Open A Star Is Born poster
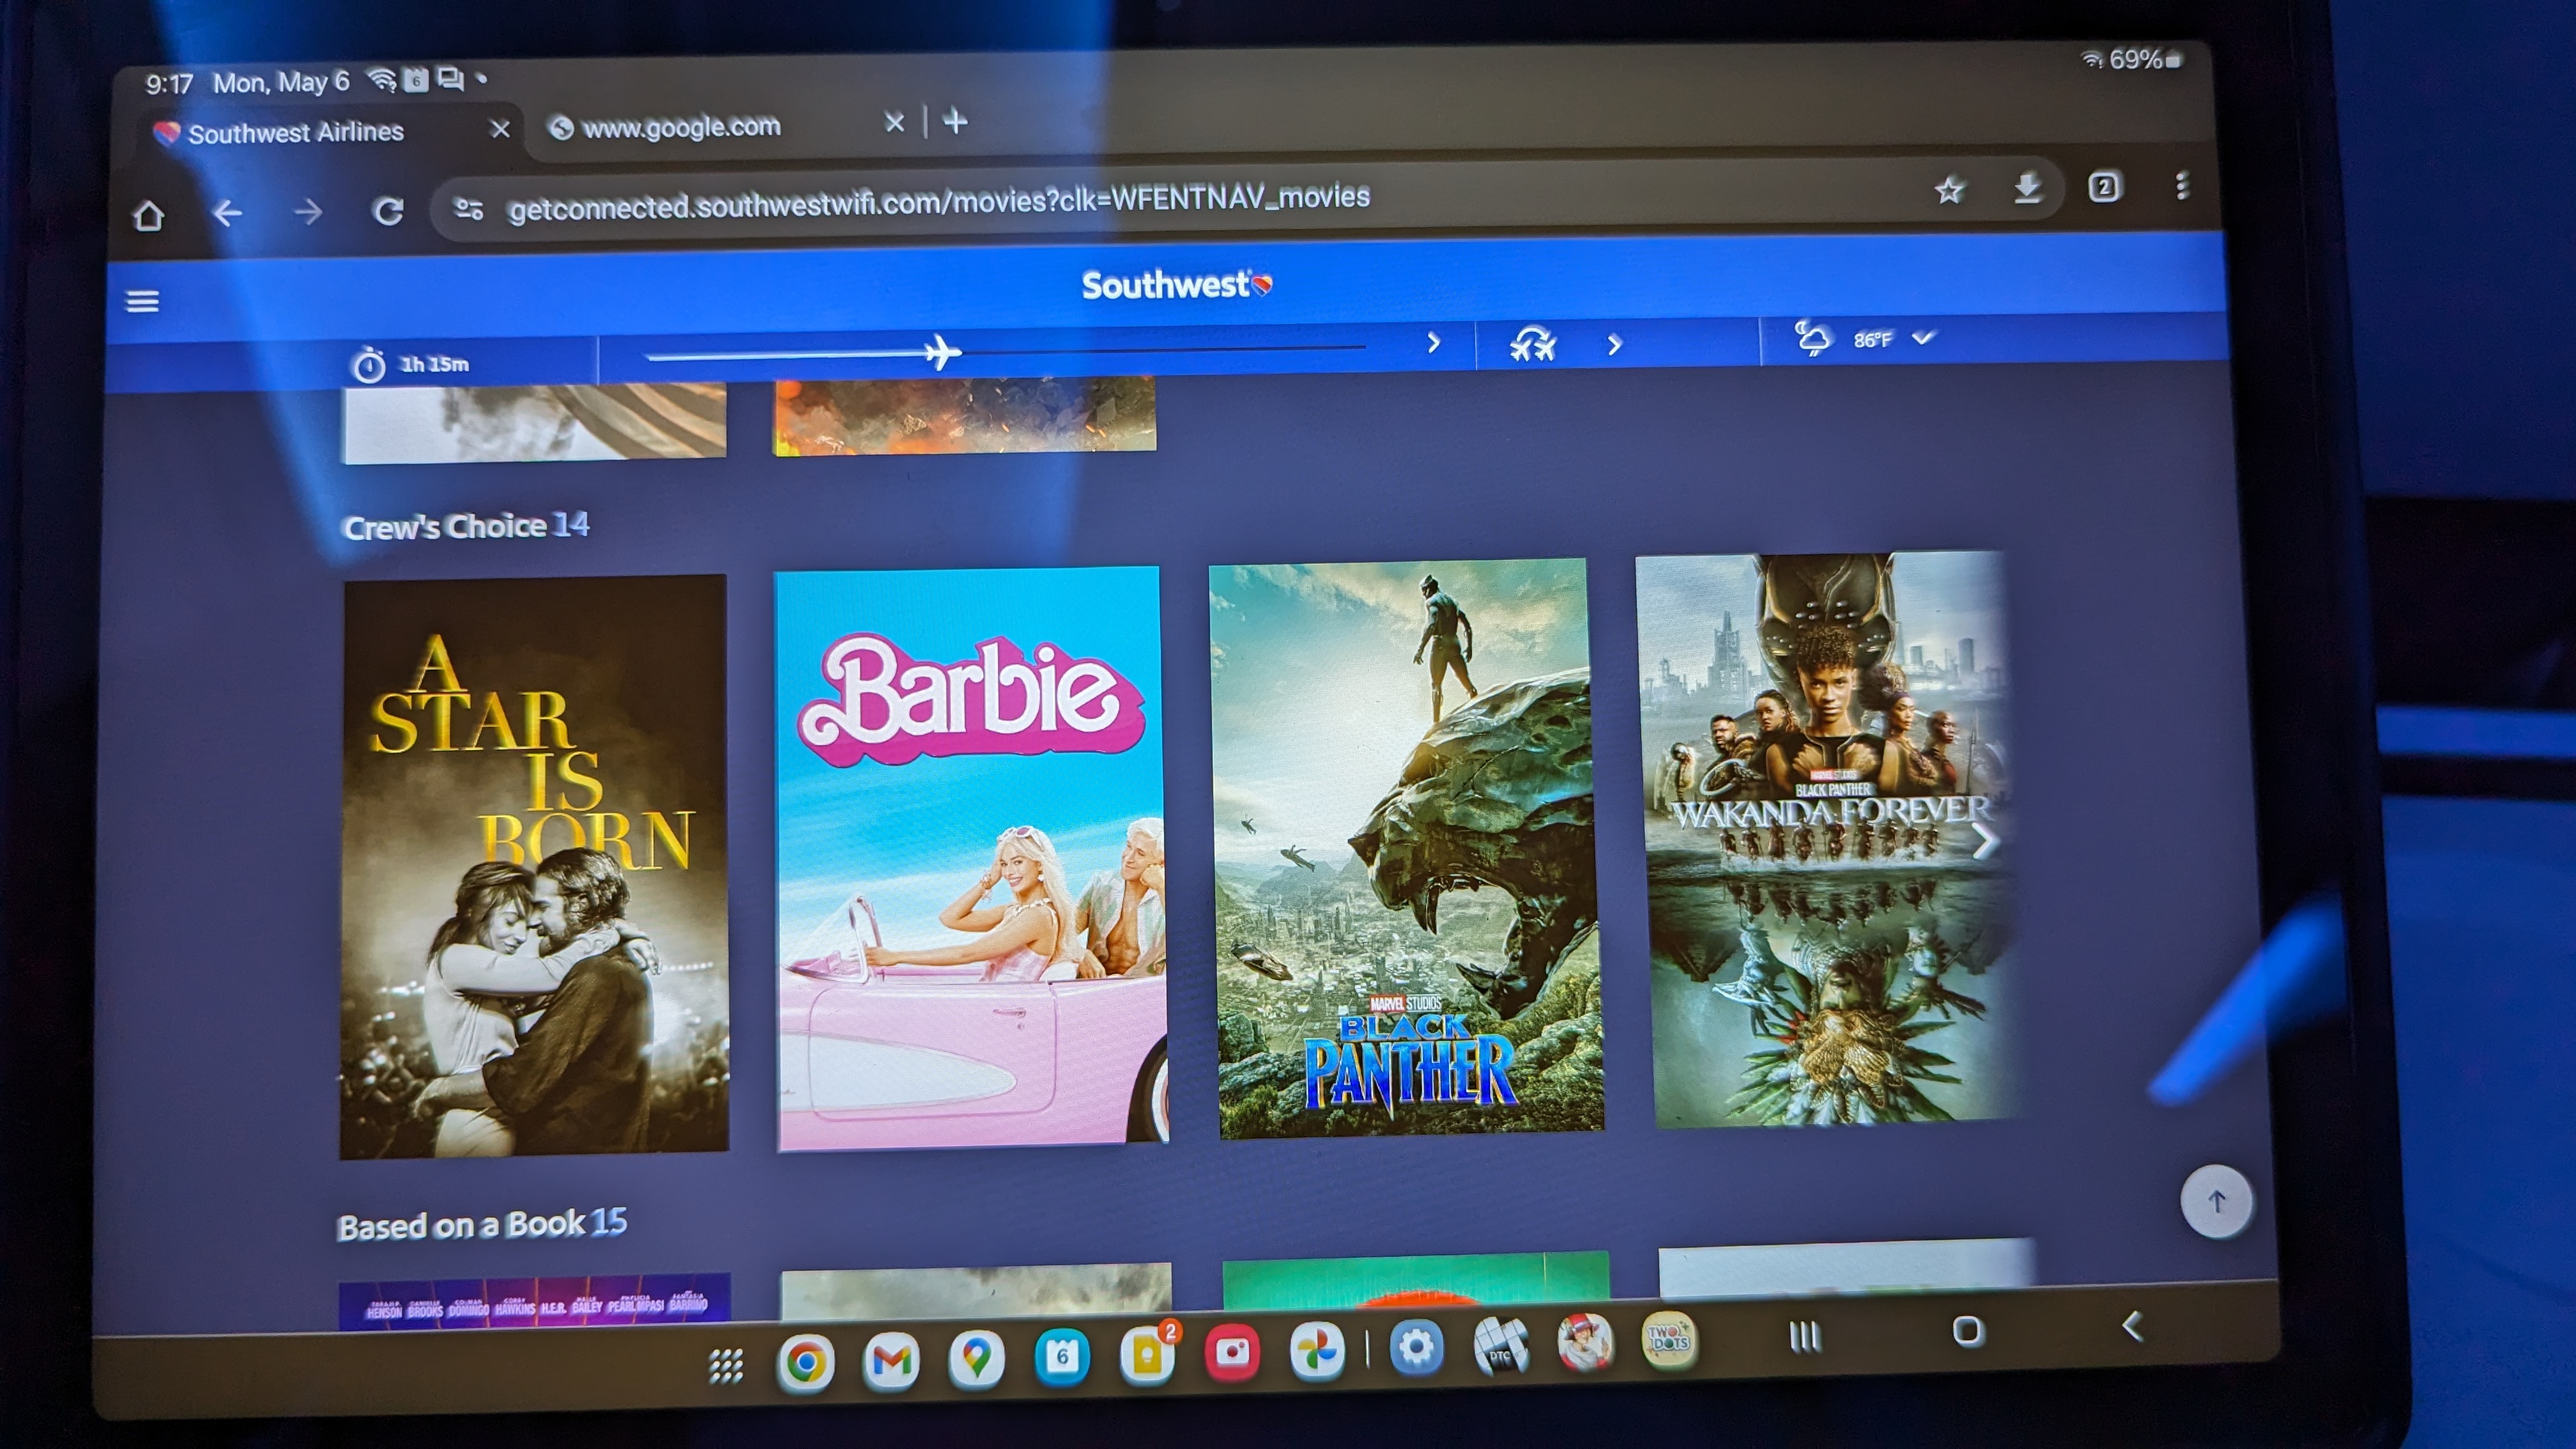Image resolution: width=2576 pixels, height=1449 pixels. click(534, 866)
